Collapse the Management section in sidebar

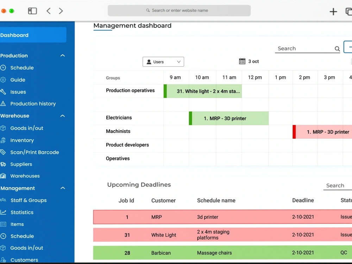(x=62, y=188)
